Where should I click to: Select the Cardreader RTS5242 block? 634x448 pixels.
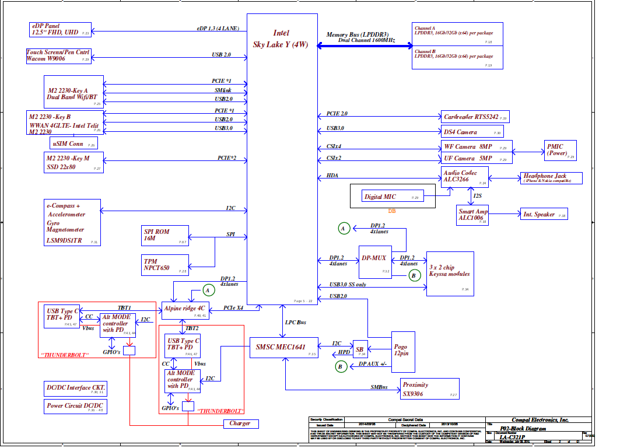coord(475,117)
